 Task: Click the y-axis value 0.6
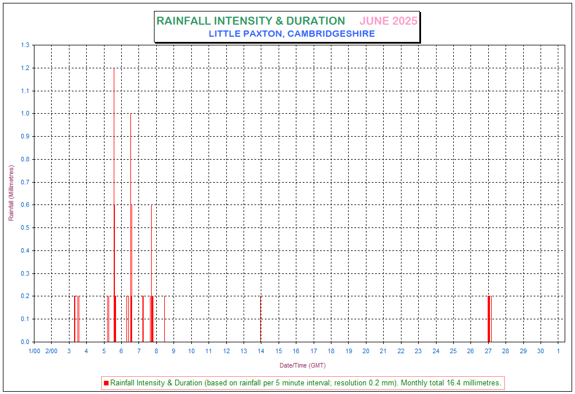click(x=25, y=205)
